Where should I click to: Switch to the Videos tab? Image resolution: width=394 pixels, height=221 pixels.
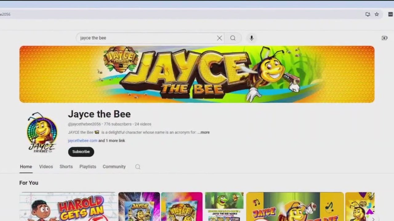tap(46, 167)
